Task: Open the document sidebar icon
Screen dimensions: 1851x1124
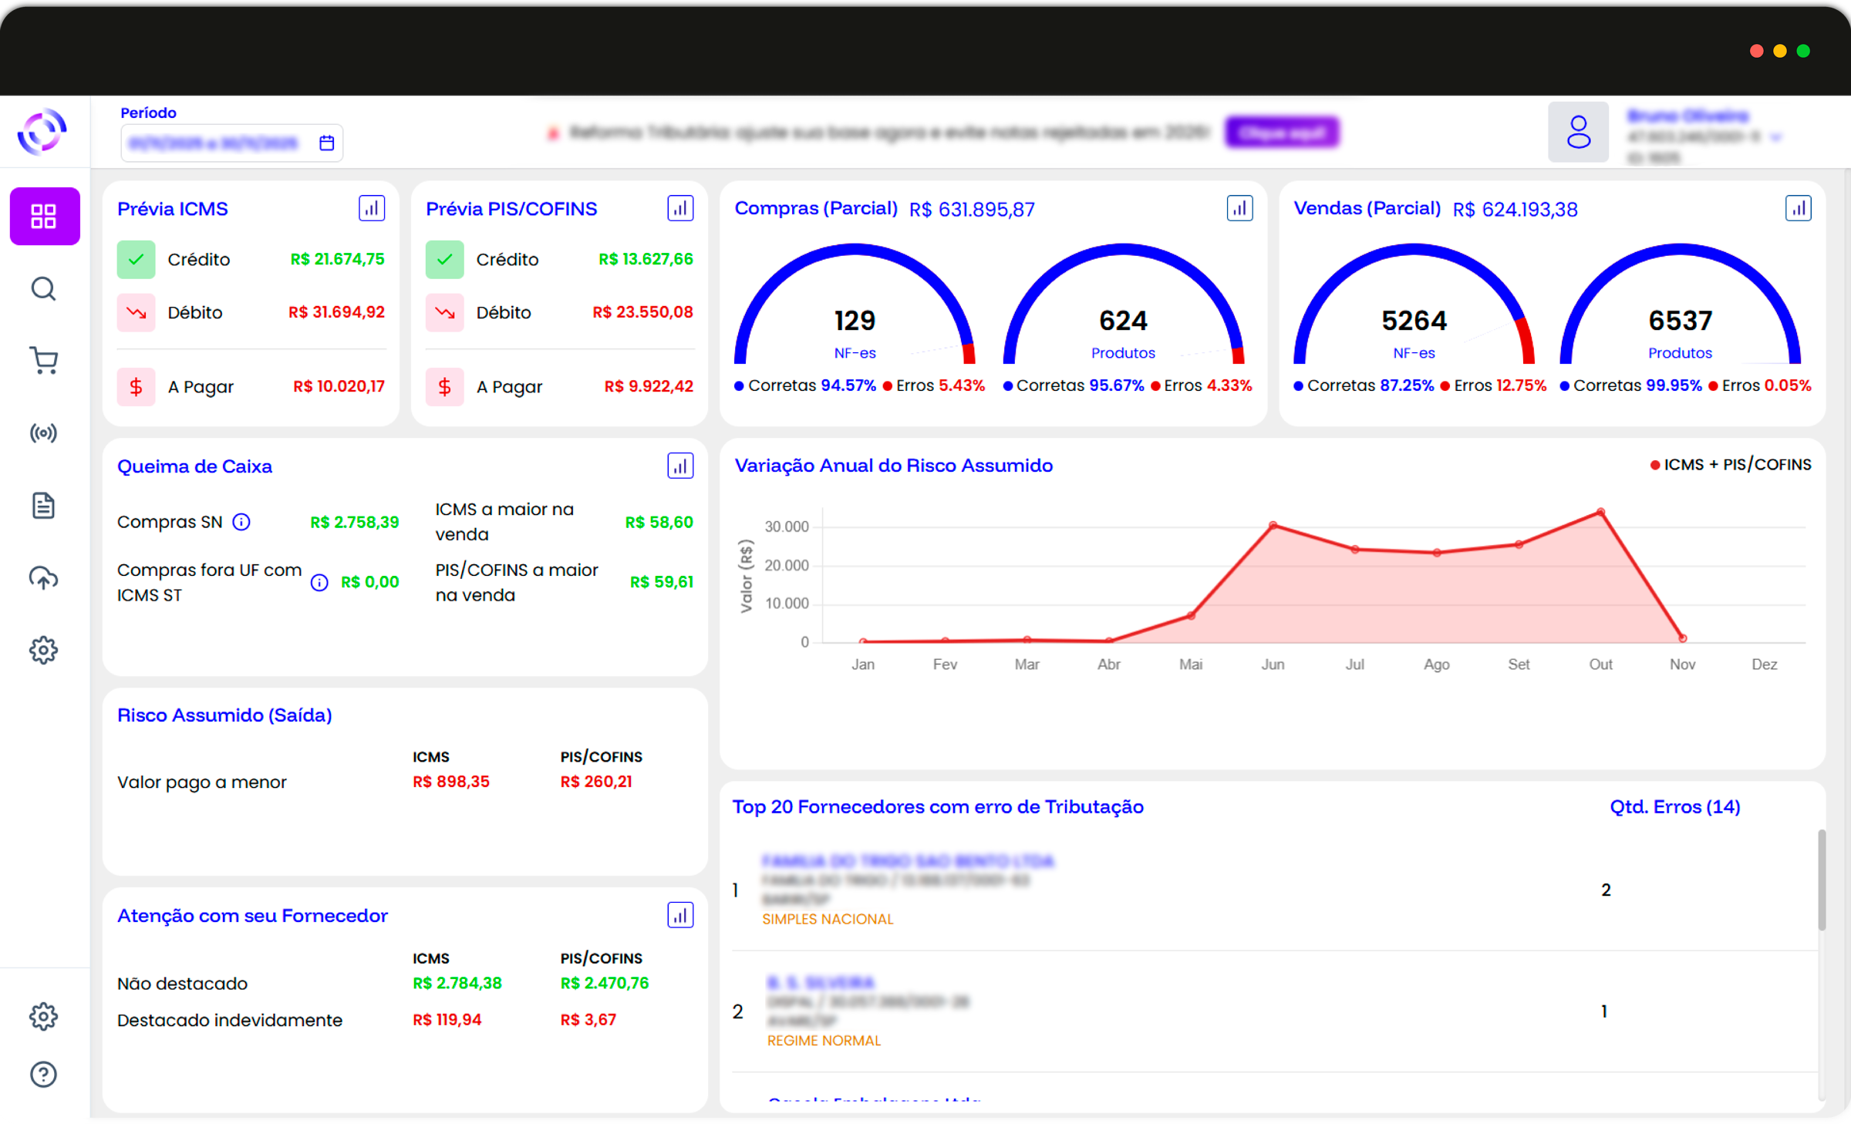Action: (44, 506)
